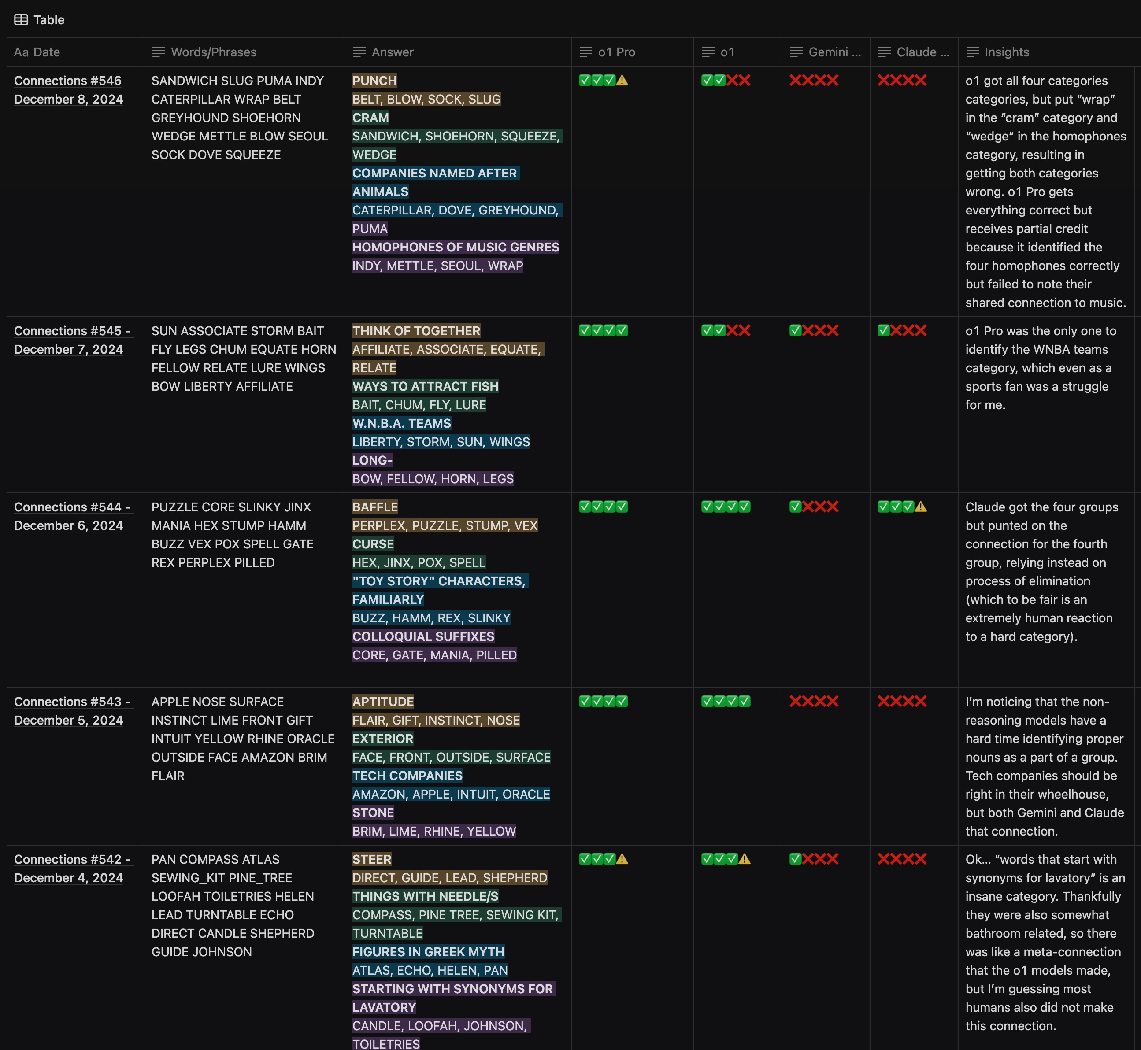Click the Gemini result for Connections #542

click(x=814, y=859)
